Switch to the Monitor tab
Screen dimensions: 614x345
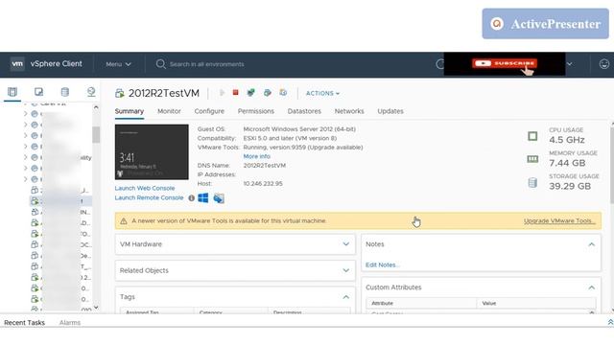[169, 111]
